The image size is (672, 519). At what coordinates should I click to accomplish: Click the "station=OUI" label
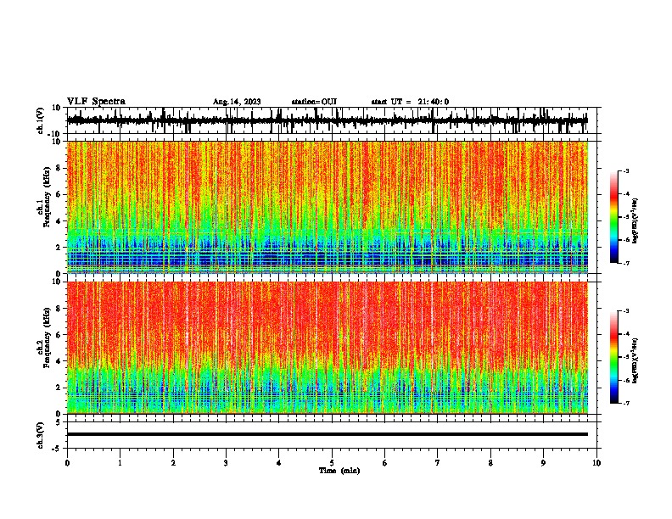click(x=314, y=102)
